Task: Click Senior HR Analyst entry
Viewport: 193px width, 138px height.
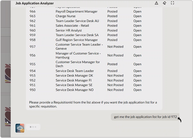Action: pos(69,30)
